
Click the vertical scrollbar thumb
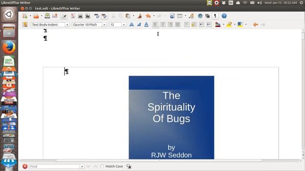click(303, 36)
